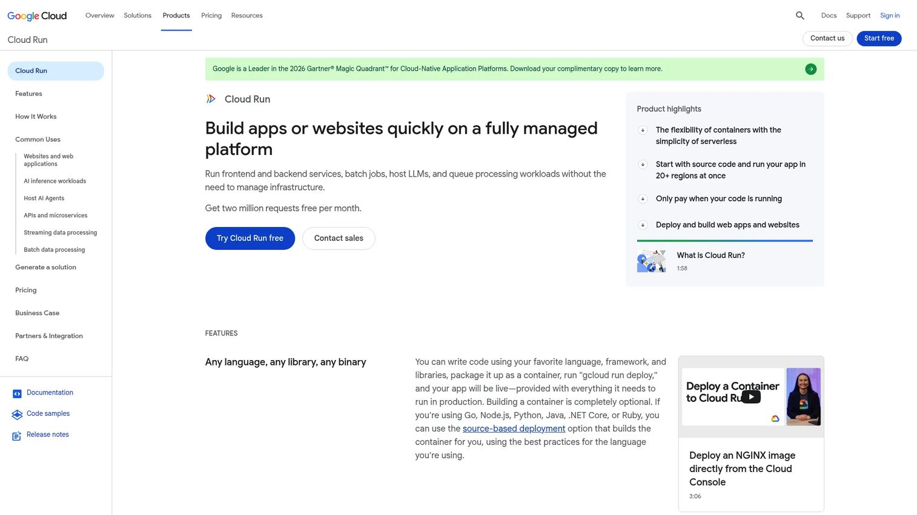Open 'Streaming data processing' sidebar item
This screenshot has height=515, width=917.
pos(60,232)
